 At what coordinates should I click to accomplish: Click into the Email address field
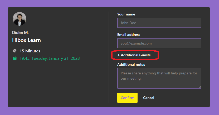[x=159, y=43]
